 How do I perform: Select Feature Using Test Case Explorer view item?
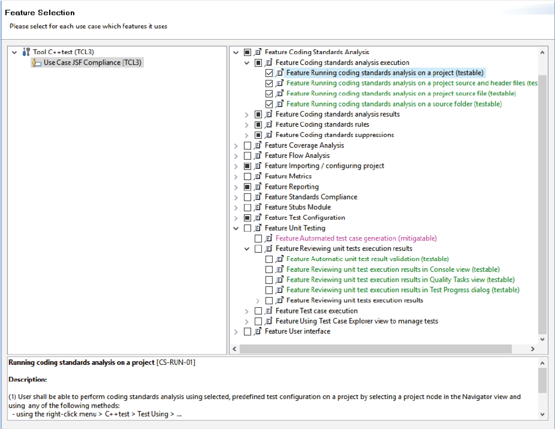(357, 321)
